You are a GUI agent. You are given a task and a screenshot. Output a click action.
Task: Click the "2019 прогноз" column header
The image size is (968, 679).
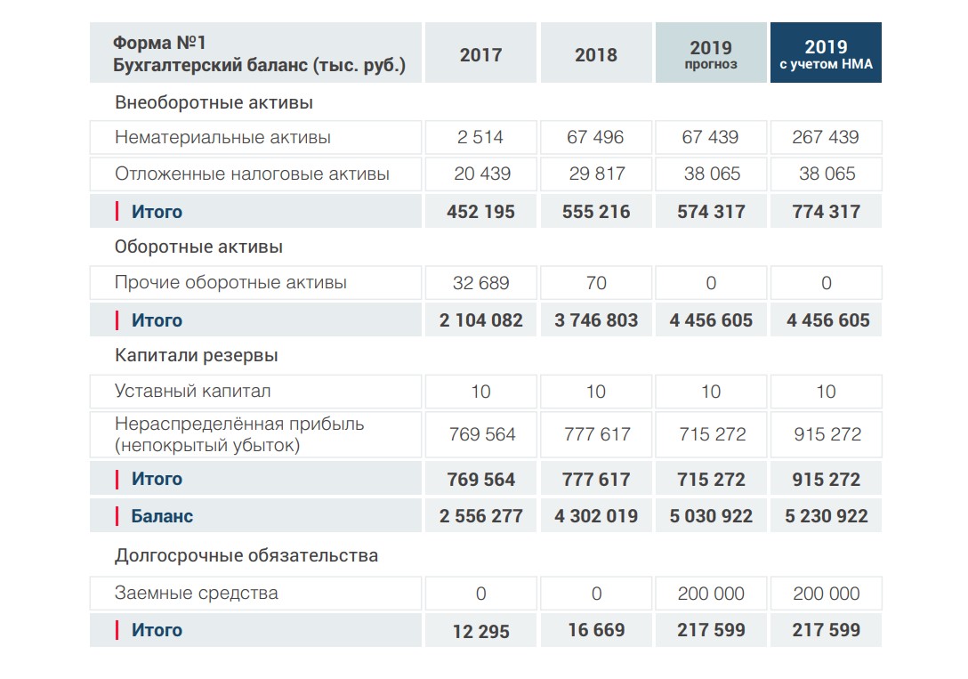711,54
